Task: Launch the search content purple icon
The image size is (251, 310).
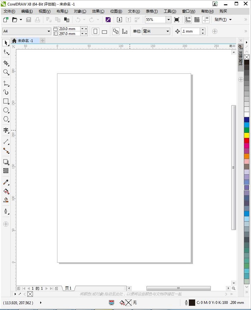Action: (x=108, y=20)
